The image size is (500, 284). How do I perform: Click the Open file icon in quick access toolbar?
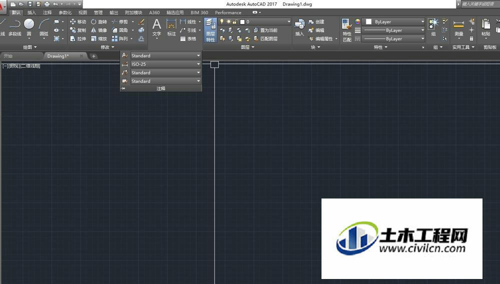[x=21, y=4]
